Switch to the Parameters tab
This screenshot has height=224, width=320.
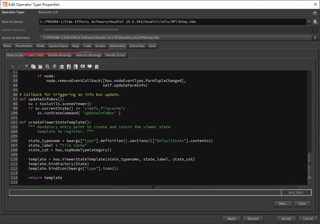coord(24,46)
